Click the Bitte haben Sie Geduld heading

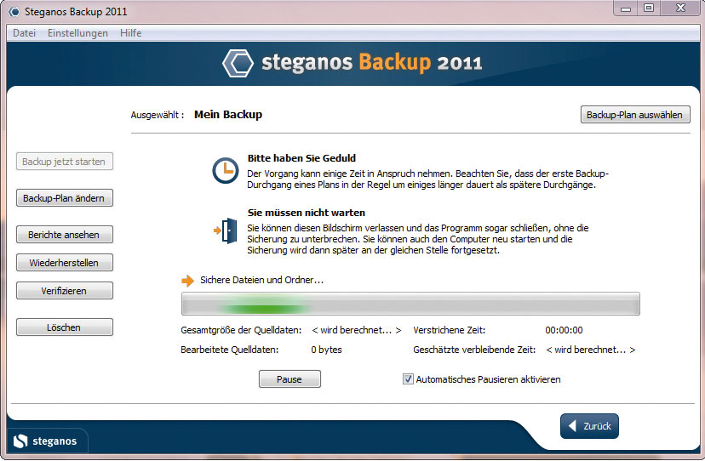[301, 158]
